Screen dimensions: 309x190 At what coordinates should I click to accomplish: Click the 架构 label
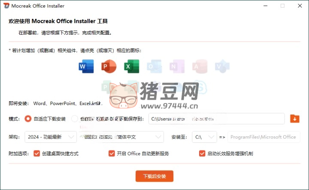coord(14,137)
